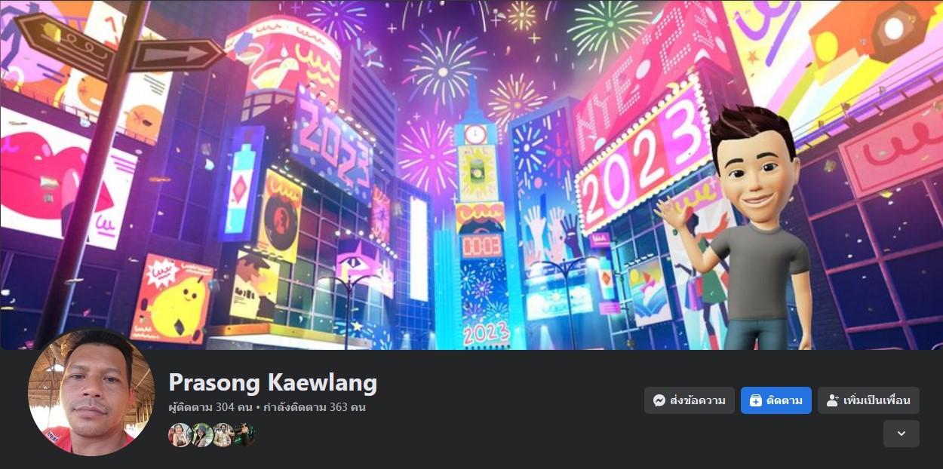The height and width of the screenshot is (469, 943).
Task: Click the add-friend person icon
Action: pyautogui.click(x=833, y=400)
